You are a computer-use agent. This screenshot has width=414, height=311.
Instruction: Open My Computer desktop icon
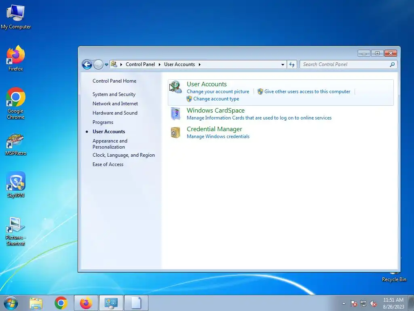click(16, 17)
